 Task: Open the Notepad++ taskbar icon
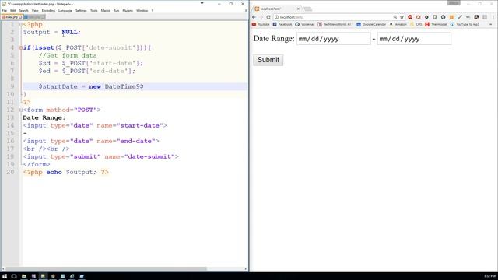coord(43,276)
